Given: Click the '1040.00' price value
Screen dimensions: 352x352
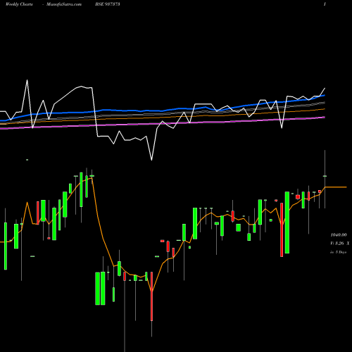Looking at the screenshot, I should click(x=339, y=235).
